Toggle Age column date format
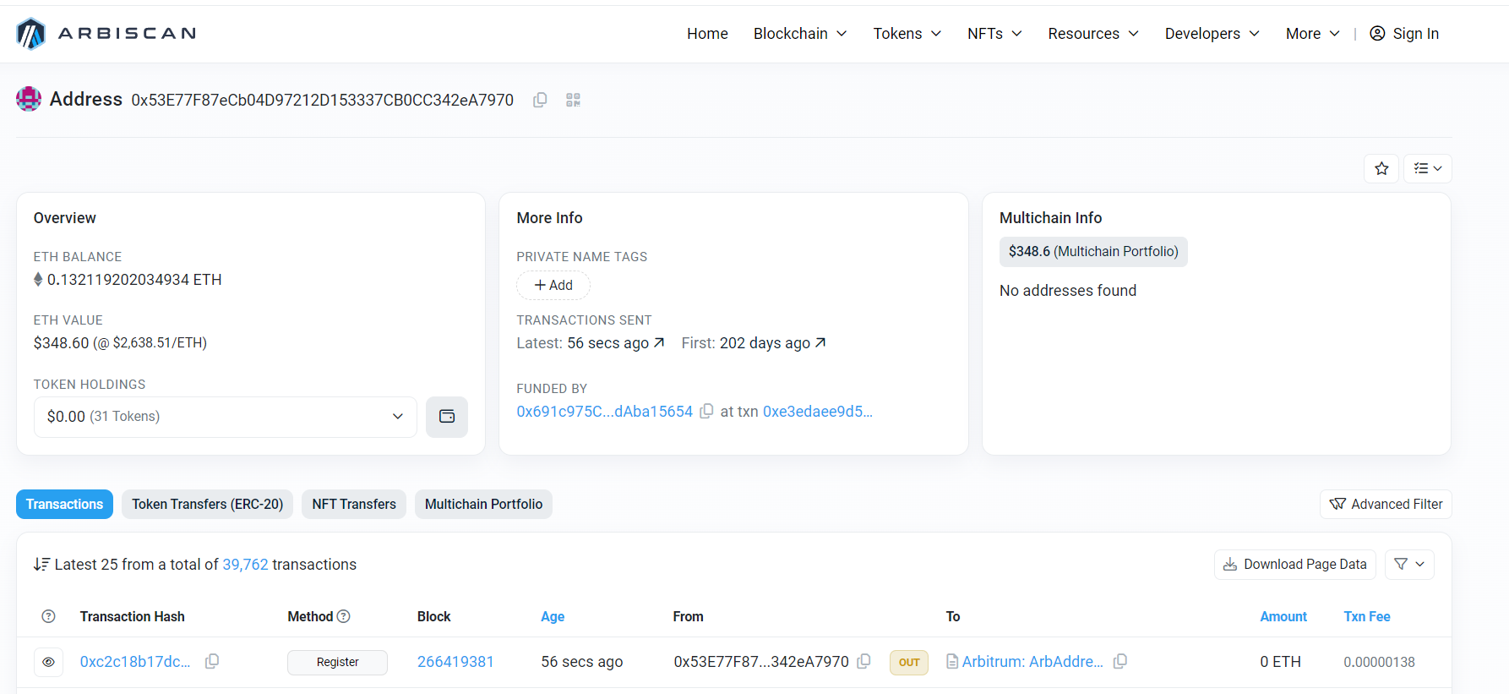The height and width of the screenshot is (694, 1509). (553, 617)
